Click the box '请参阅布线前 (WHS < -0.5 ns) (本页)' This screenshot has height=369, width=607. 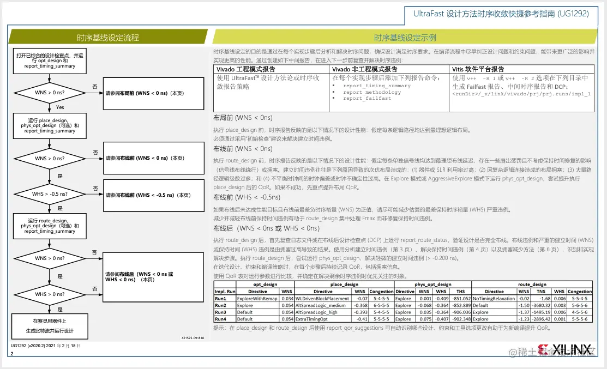click(x=154, y=195)
